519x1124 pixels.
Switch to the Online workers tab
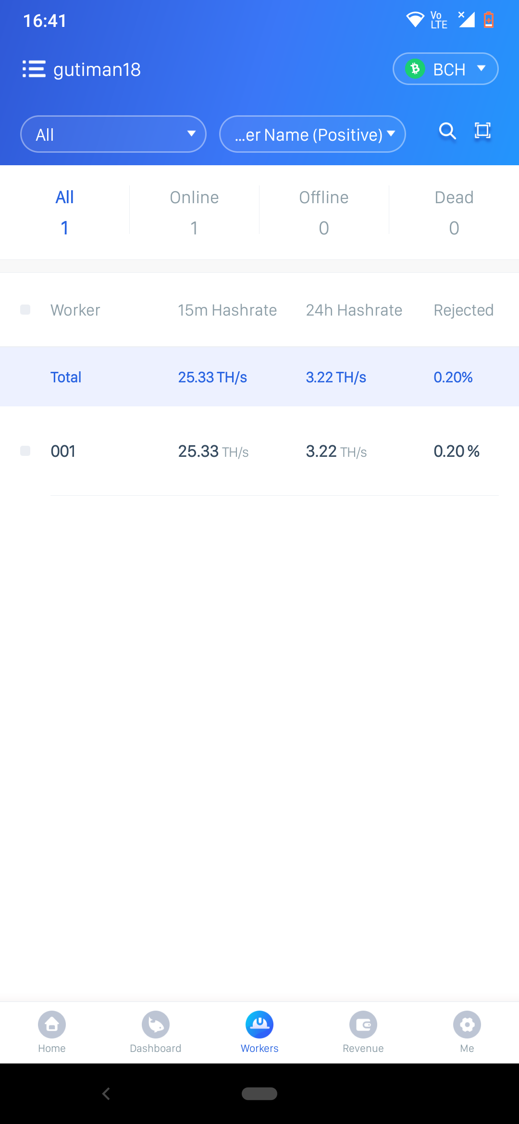194,212
